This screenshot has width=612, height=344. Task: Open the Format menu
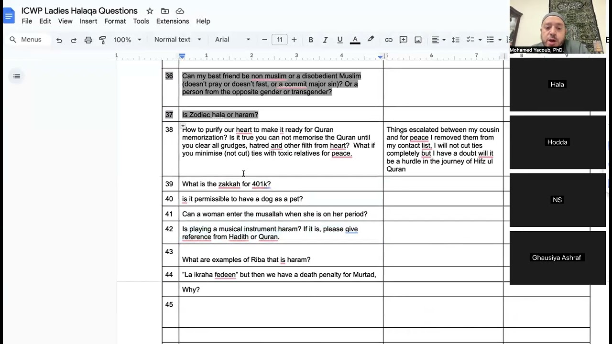coord(115,21)
